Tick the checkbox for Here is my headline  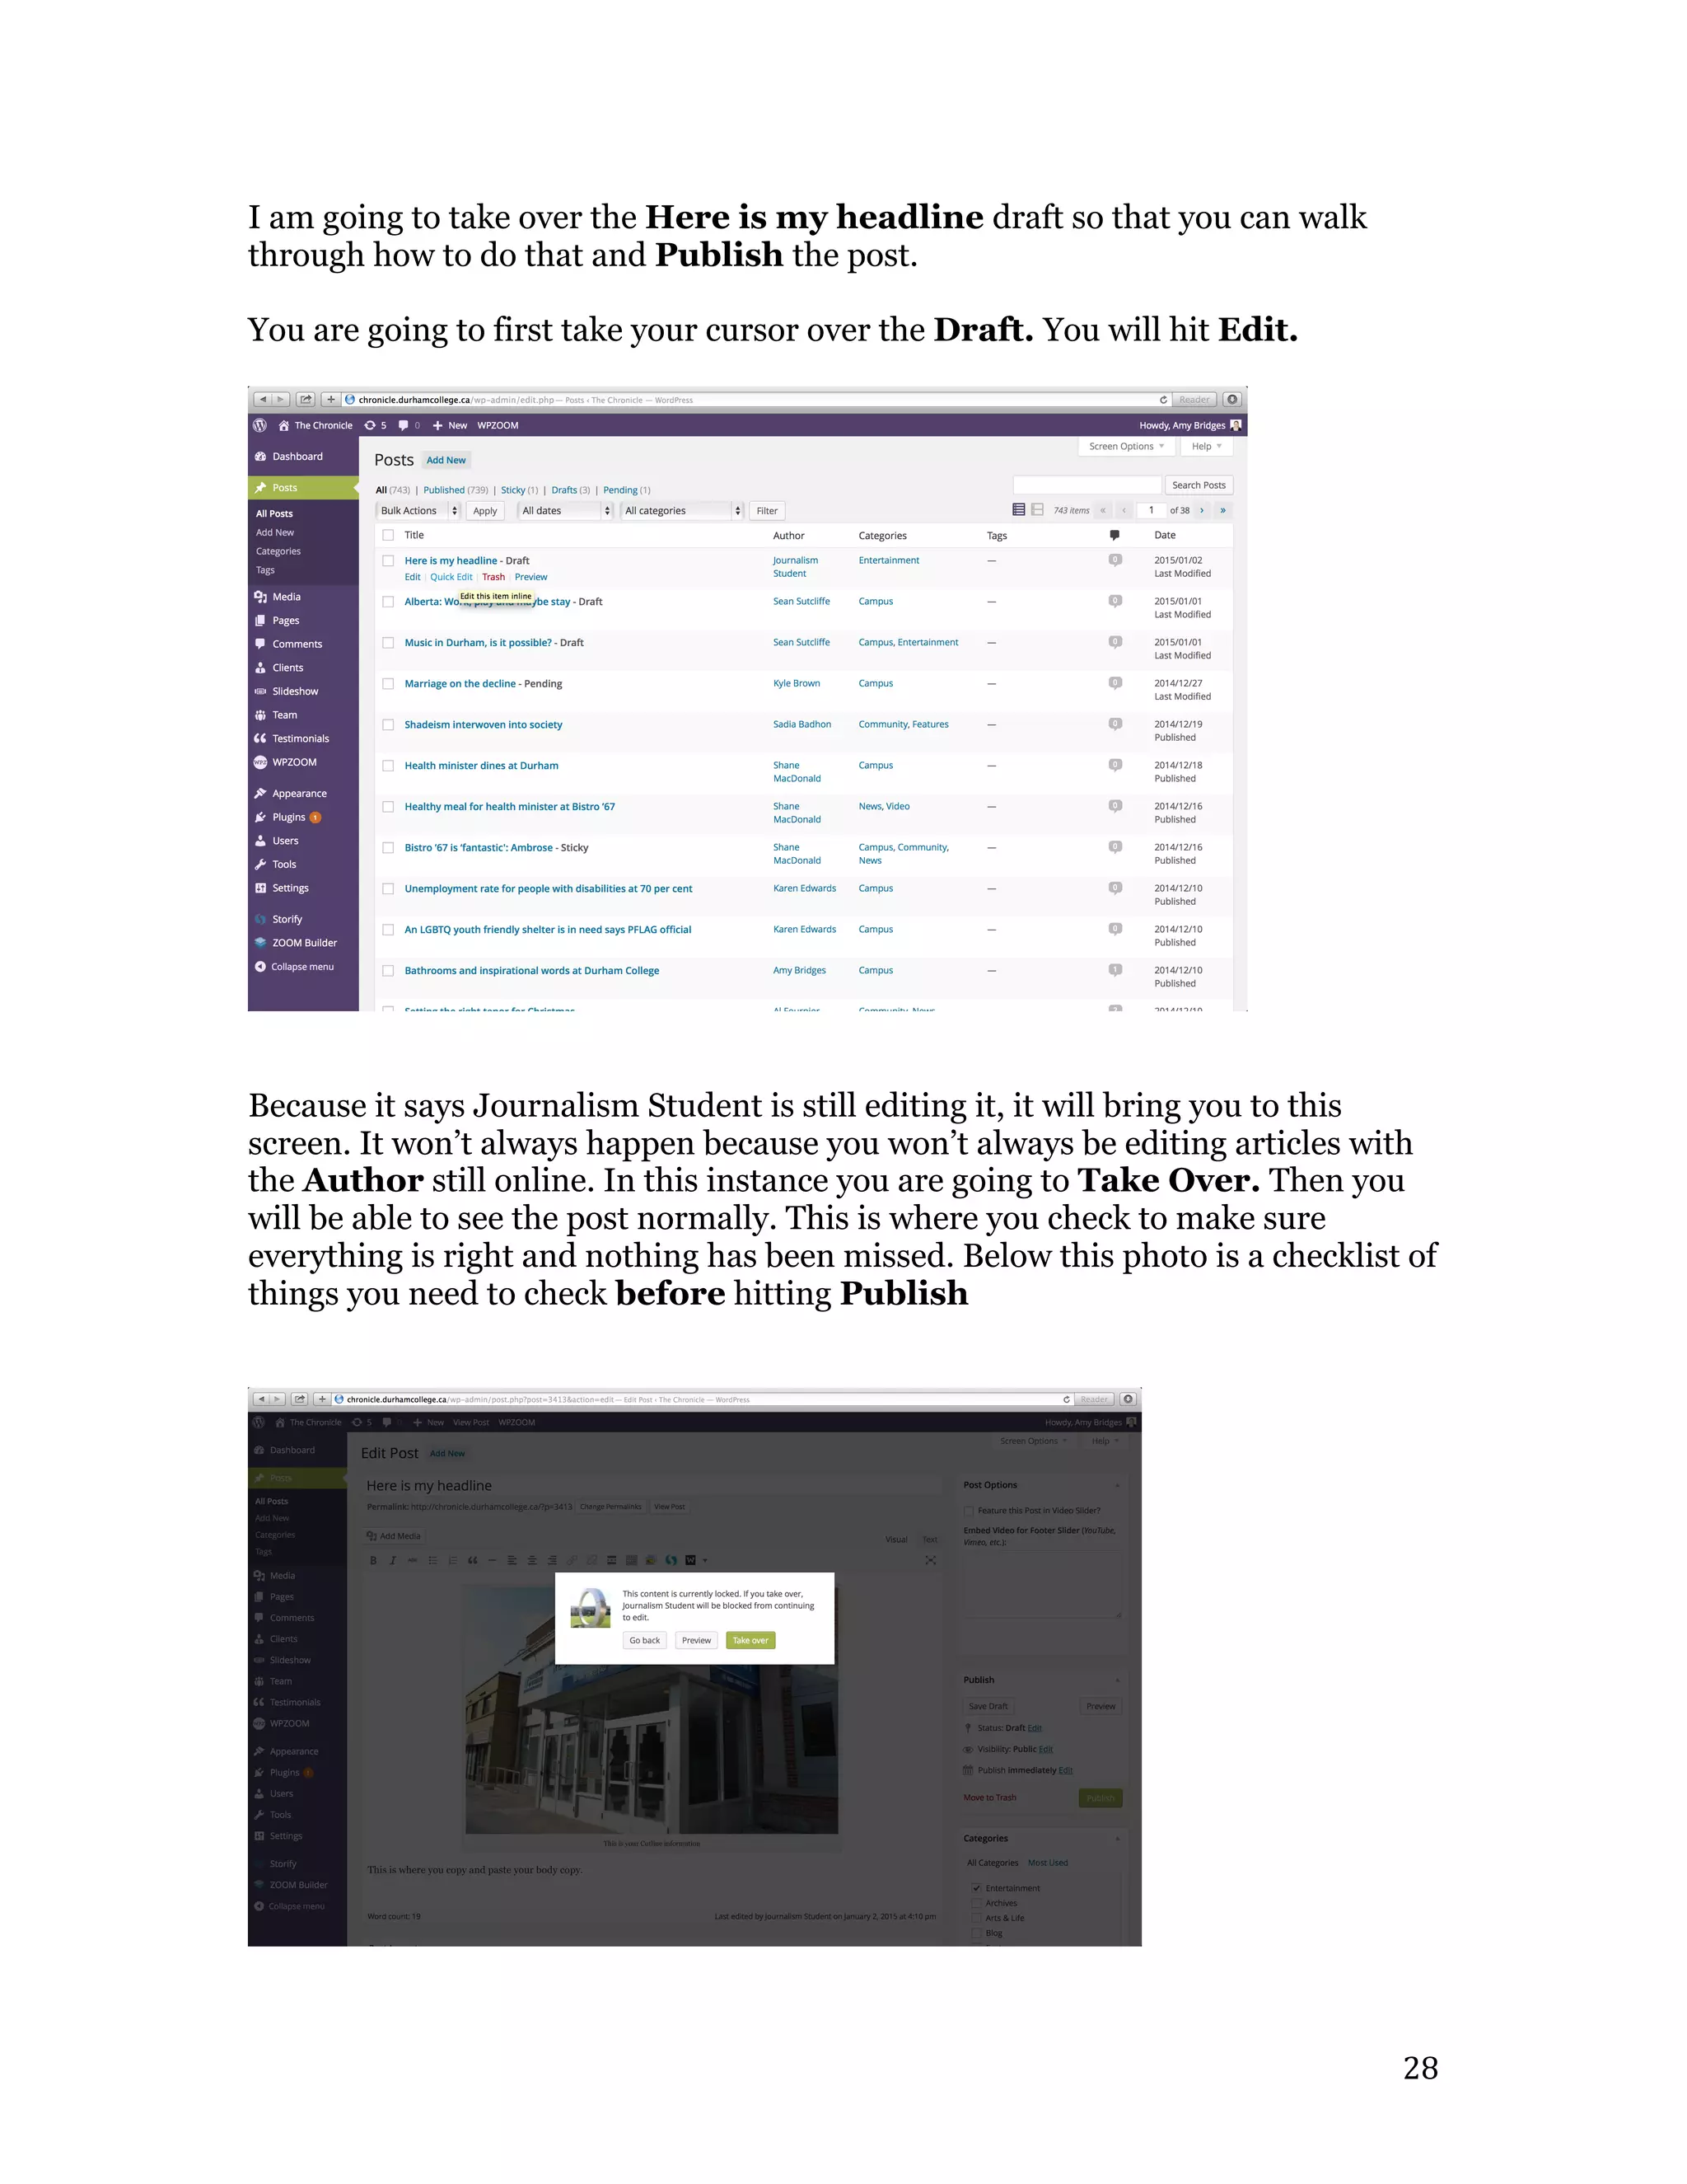388,561
